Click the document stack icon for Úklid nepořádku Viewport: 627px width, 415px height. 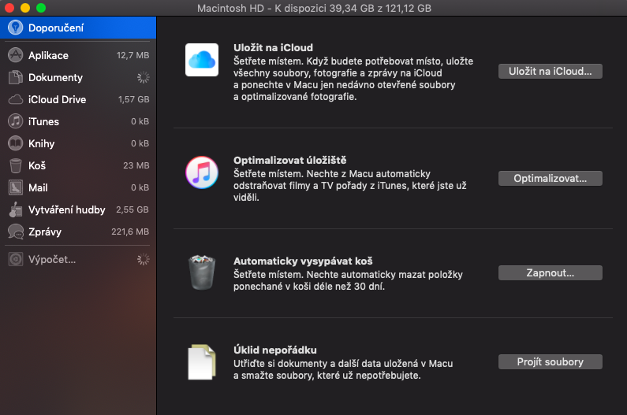click(202, 362)
